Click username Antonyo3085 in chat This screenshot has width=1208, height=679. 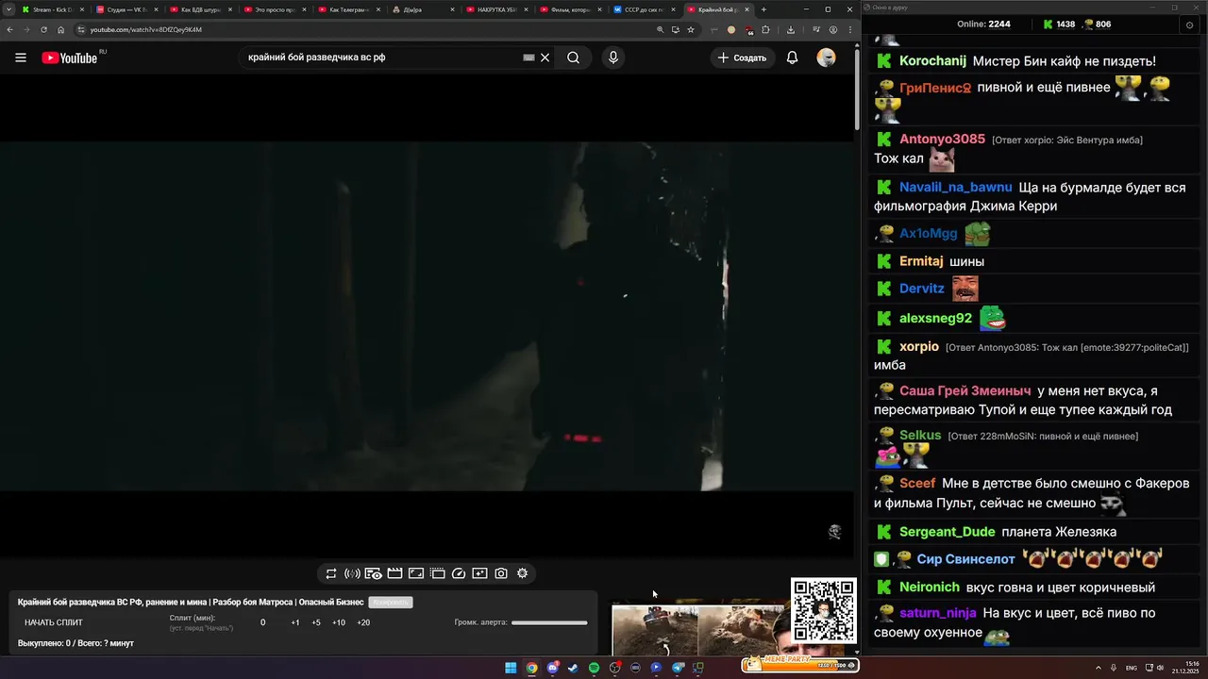pos(942,139)
